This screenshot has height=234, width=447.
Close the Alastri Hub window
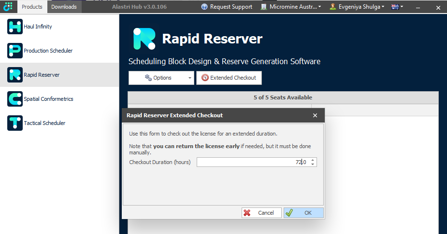tap(438, 8)
